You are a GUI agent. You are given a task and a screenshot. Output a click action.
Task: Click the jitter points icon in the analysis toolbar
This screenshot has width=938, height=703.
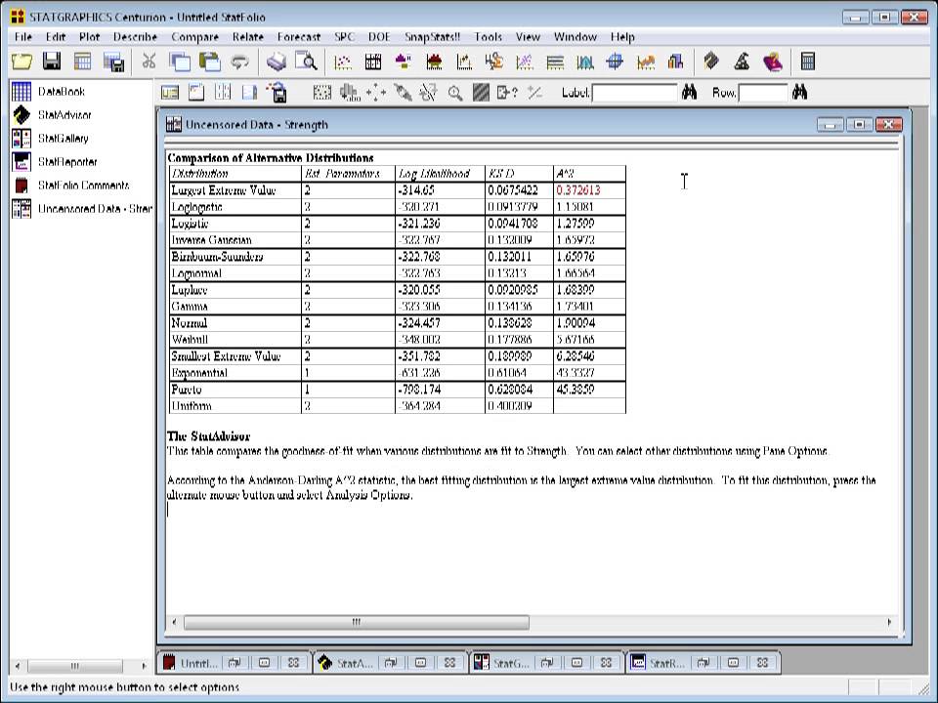(x=376, y=93)
